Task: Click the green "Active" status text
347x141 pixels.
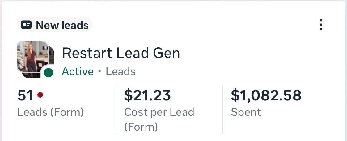Action: [78, 72]
